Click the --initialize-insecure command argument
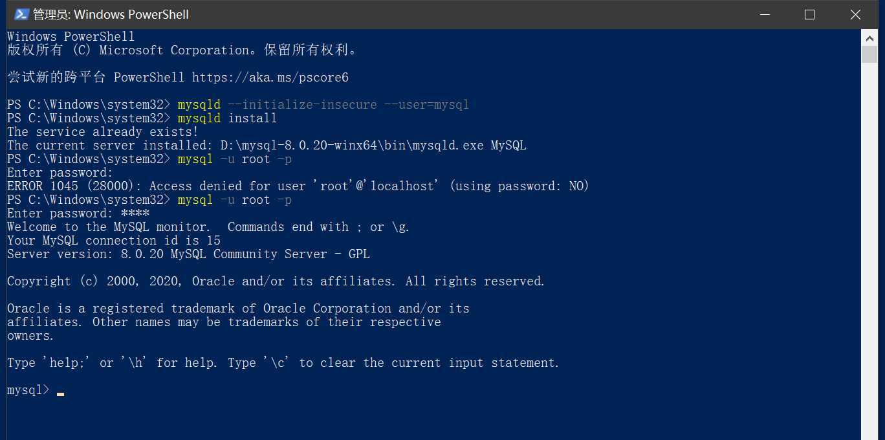 (301, 105)
